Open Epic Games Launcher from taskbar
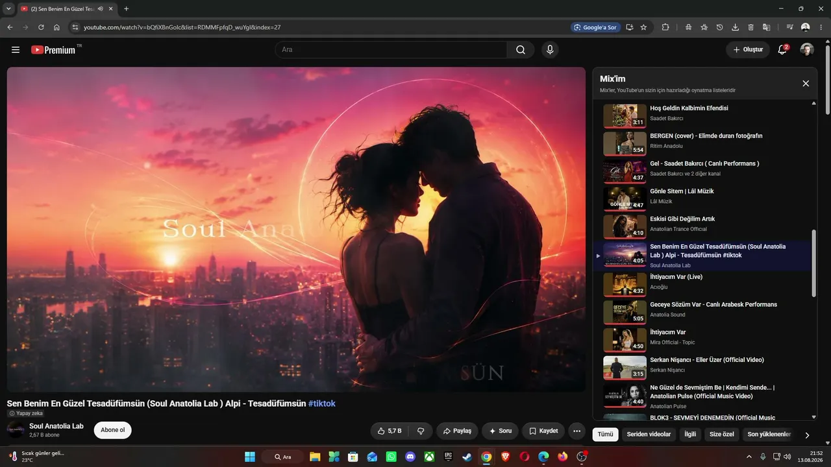Viewport: 831px width, 467px height. (x=448, y=457)
